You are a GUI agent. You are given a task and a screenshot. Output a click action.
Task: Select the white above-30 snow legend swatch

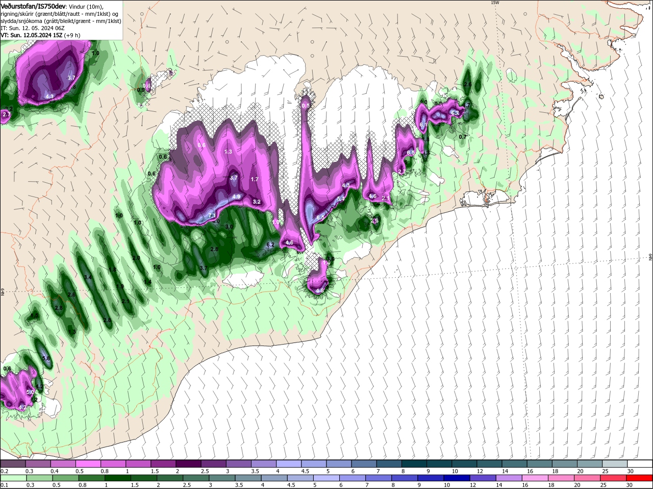pyautogui.click(x=640, y=463)
